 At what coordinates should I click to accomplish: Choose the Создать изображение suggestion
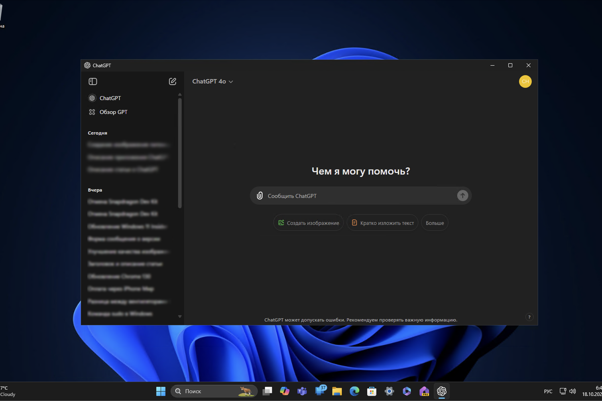pyautogui.click(x=308, y=223)
